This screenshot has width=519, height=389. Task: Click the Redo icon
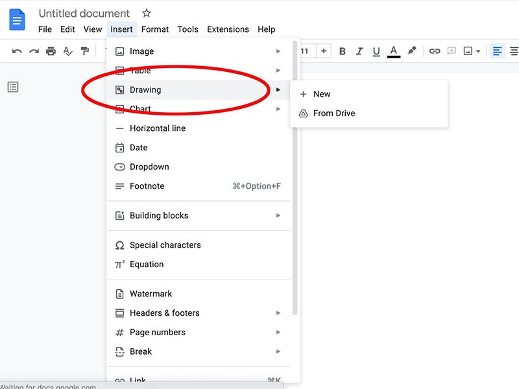tap(34, 51)
